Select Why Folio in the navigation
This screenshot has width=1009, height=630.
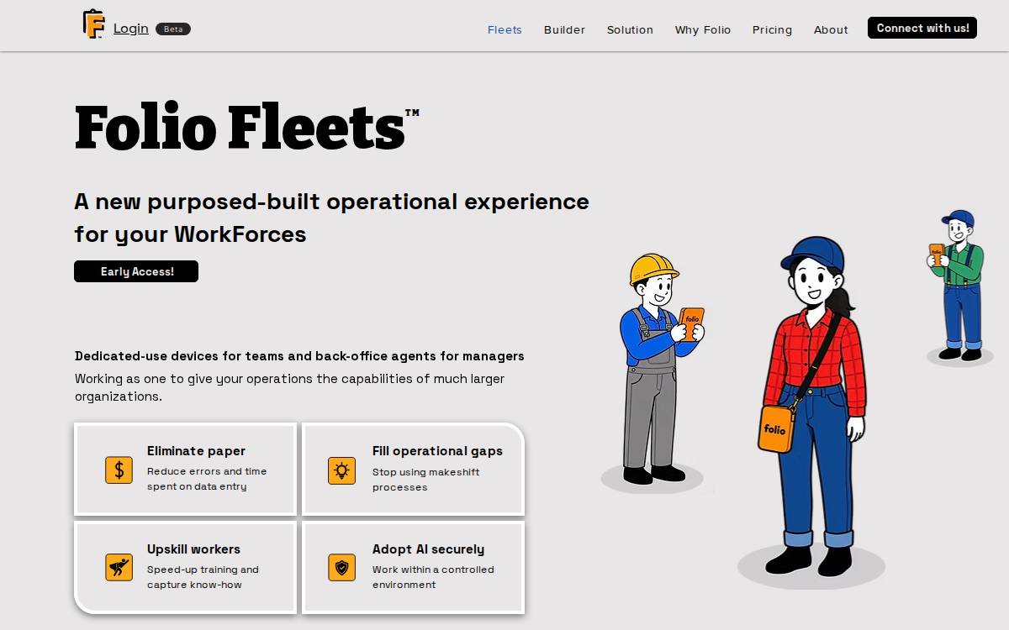coord(703,29)
